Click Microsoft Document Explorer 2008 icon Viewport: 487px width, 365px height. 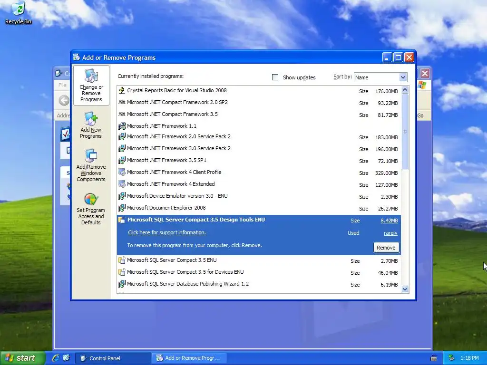click(122, 208)
